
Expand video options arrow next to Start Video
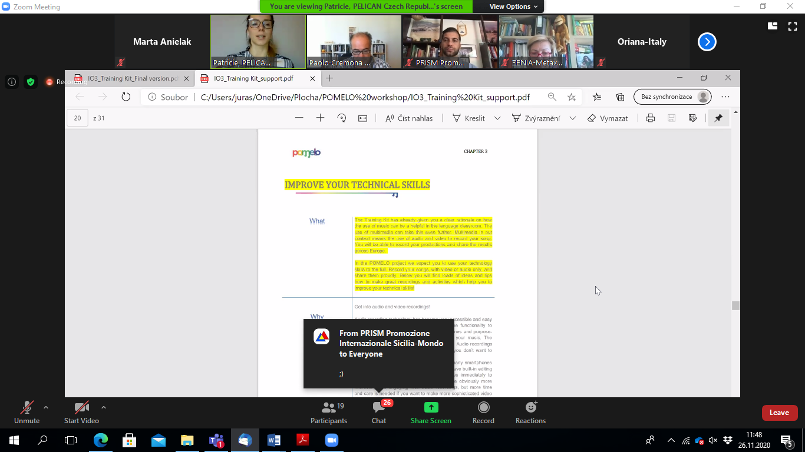pyautogui.click(x=104, y=407)
